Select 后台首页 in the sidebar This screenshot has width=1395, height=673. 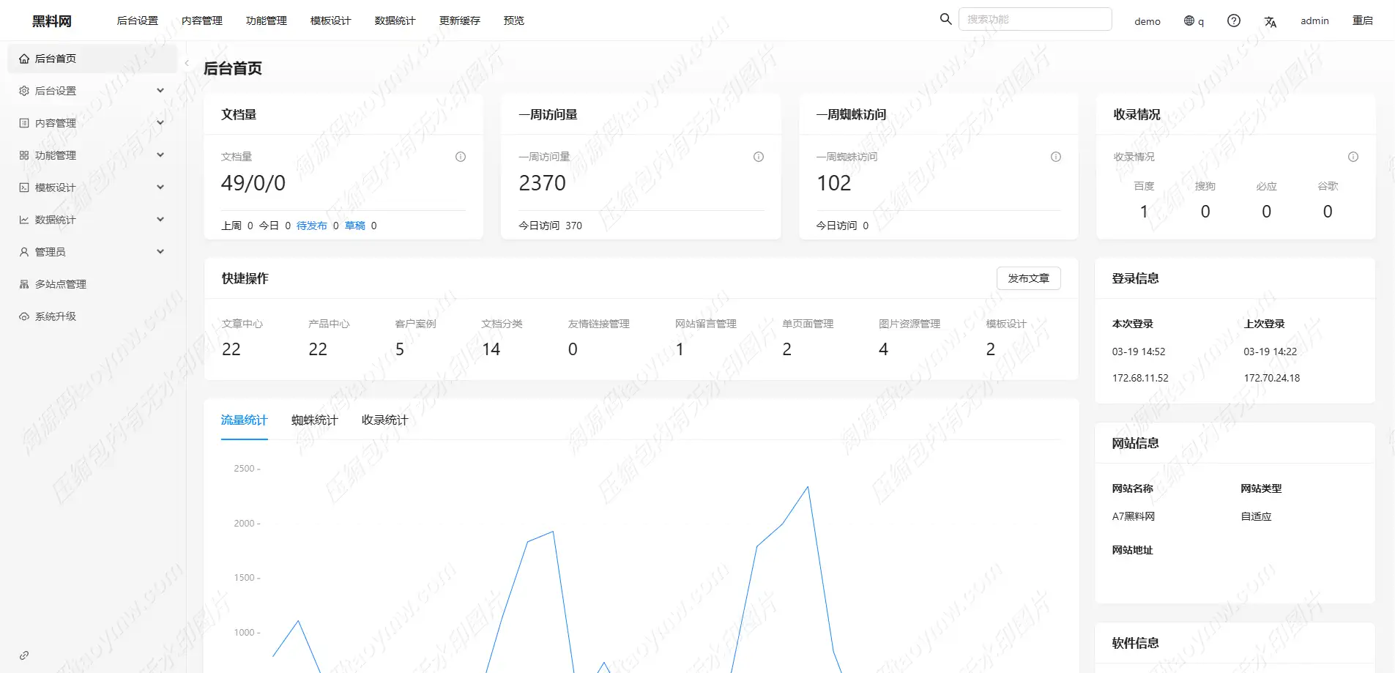pos(92,59)
